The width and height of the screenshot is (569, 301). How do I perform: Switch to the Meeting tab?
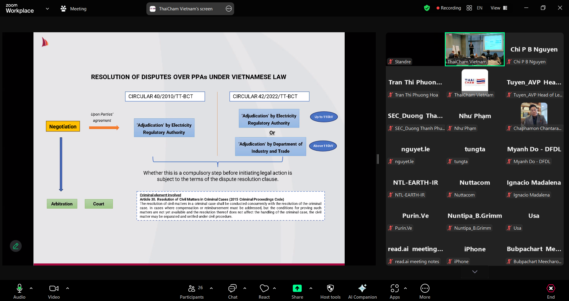[73, 9]
